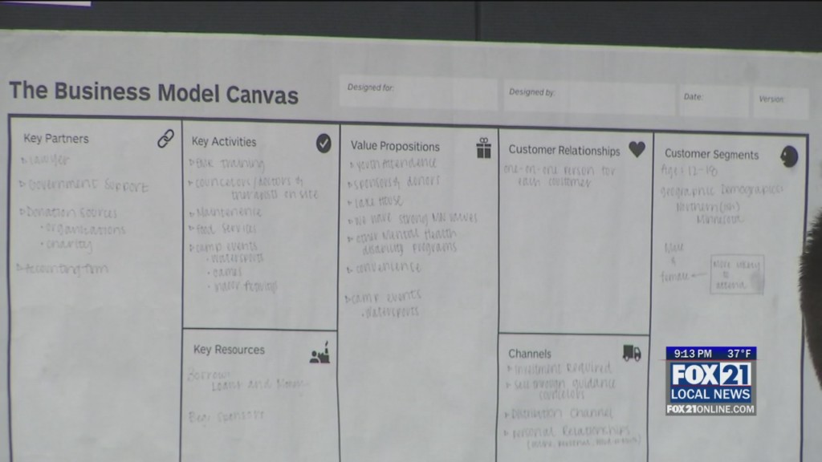Click the delivery truck icon in Channels

632,353
